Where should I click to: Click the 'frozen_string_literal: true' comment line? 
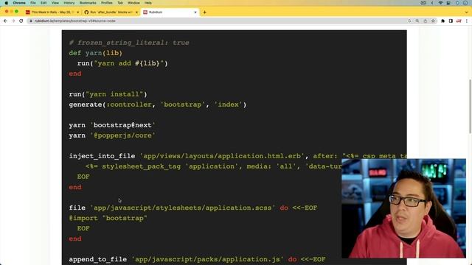(129, 43)
